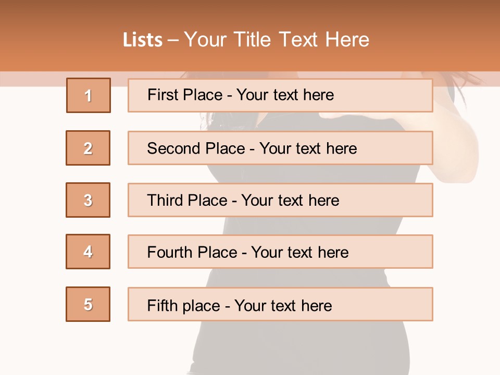Screen dimensions: 500x375
Task: Select the 'Your Title Text Here' title text
Action: pyautogui.click(x=277, y=40)
